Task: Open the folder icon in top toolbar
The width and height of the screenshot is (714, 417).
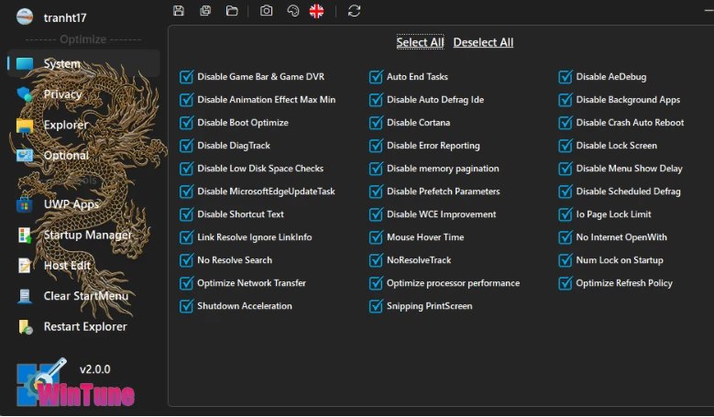Action: (x=232, y=11)
